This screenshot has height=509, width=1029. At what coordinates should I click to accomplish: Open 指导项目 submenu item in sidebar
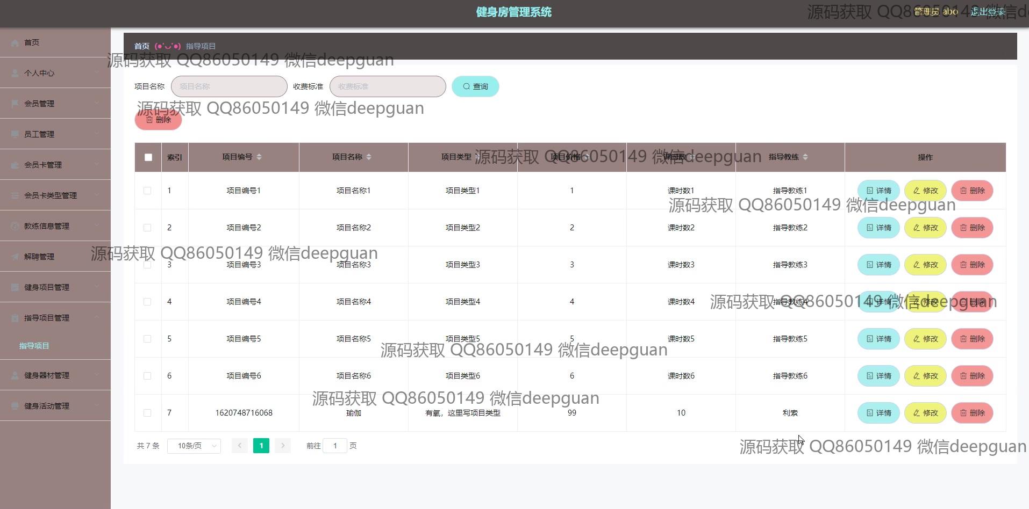pos(34,346)
